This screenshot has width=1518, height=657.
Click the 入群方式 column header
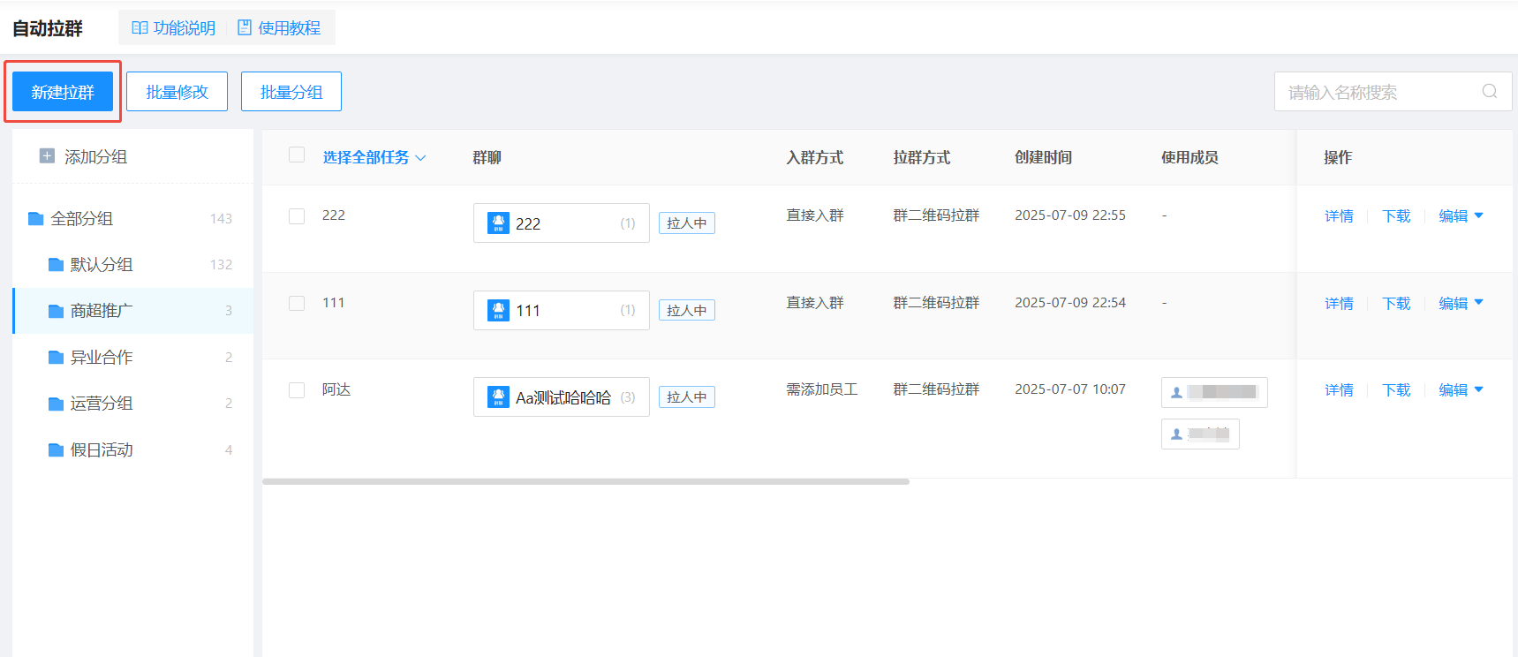(815, 157)
